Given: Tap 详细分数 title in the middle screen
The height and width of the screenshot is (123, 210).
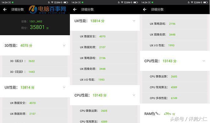Looking at the screenshot, I should pyautogui.click(x=87, y=9).
